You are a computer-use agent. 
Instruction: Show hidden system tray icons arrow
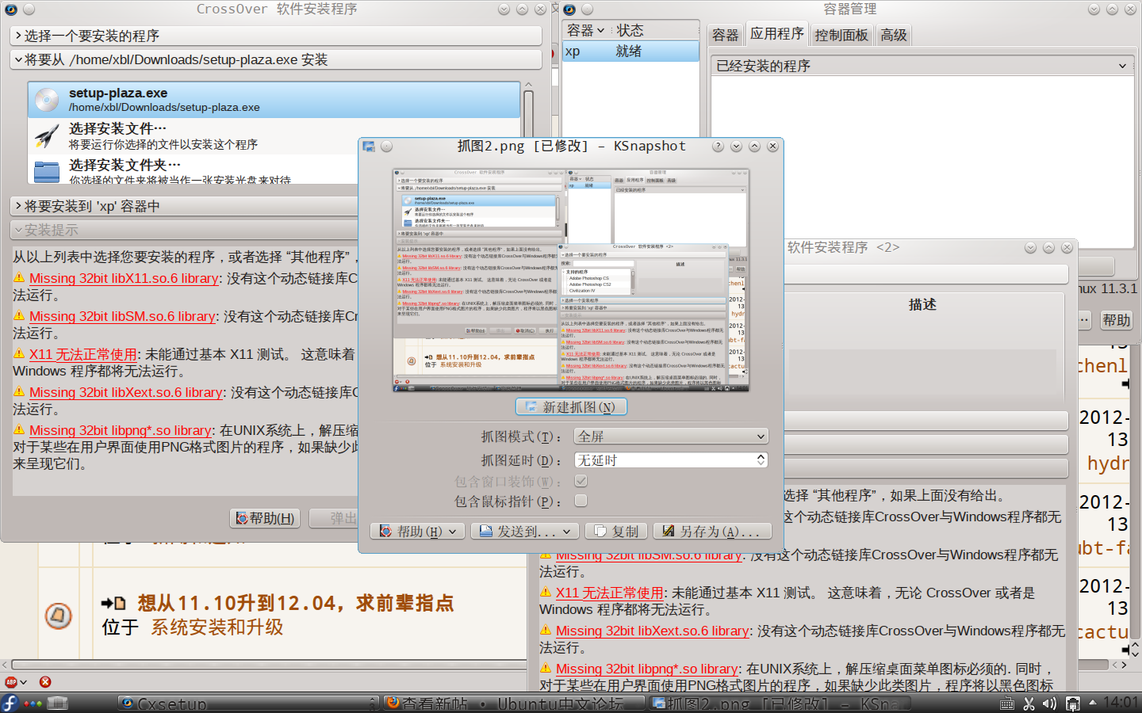coord(1092,703)
